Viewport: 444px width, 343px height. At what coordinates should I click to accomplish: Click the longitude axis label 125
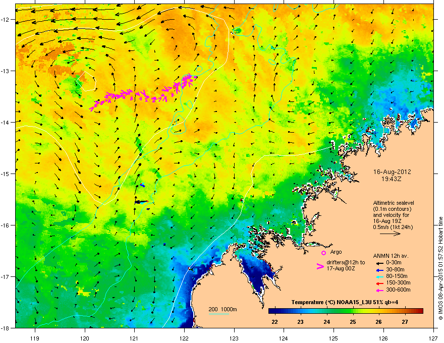(334, 338)
